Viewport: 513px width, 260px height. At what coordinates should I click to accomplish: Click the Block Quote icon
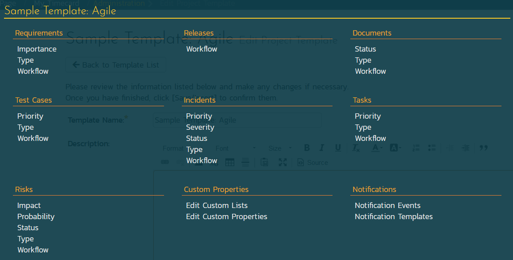484,148
